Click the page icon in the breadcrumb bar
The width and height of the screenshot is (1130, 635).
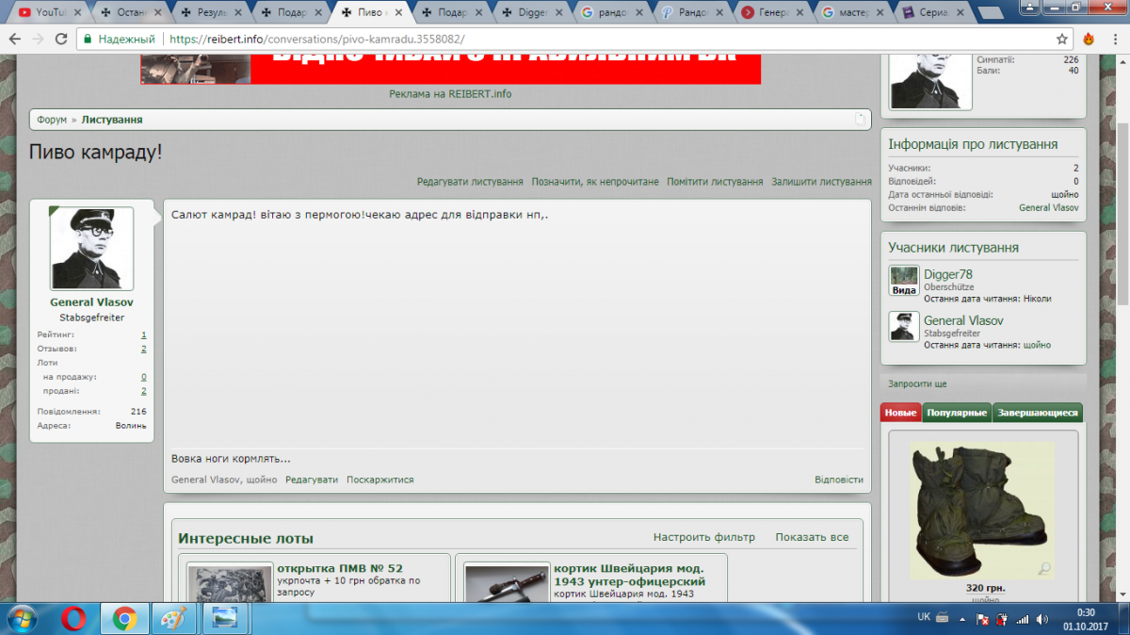tap(860, 120)
